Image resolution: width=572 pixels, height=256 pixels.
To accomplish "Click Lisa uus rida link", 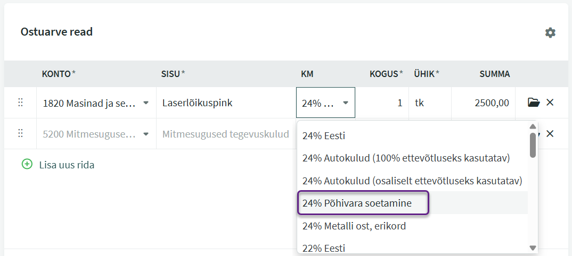I will point(67,165).
